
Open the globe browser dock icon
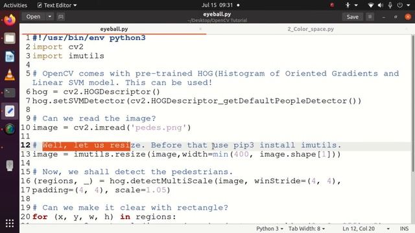point(10,129)
